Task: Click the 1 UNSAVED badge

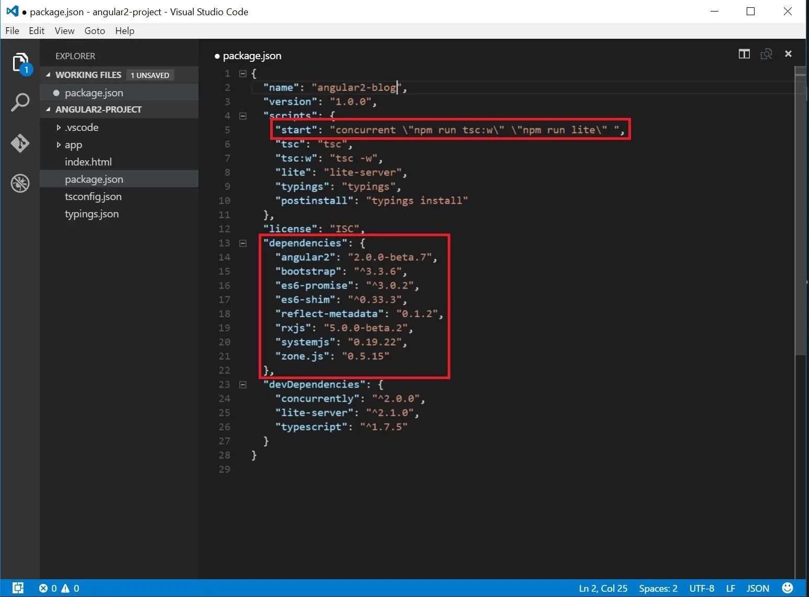Action: coord(150,75)
